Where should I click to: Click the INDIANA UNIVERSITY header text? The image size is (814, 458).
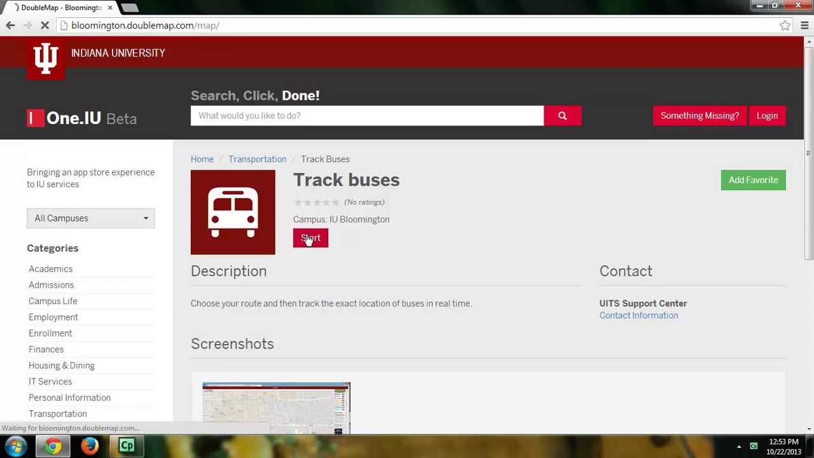(x=118, y=53)
